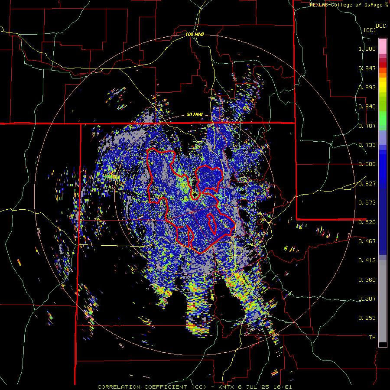The height and width of the screenshot is (390, 390).
Task: Click the 0.733 legend value
Action: pyautogui.click(x=367, y=145)
